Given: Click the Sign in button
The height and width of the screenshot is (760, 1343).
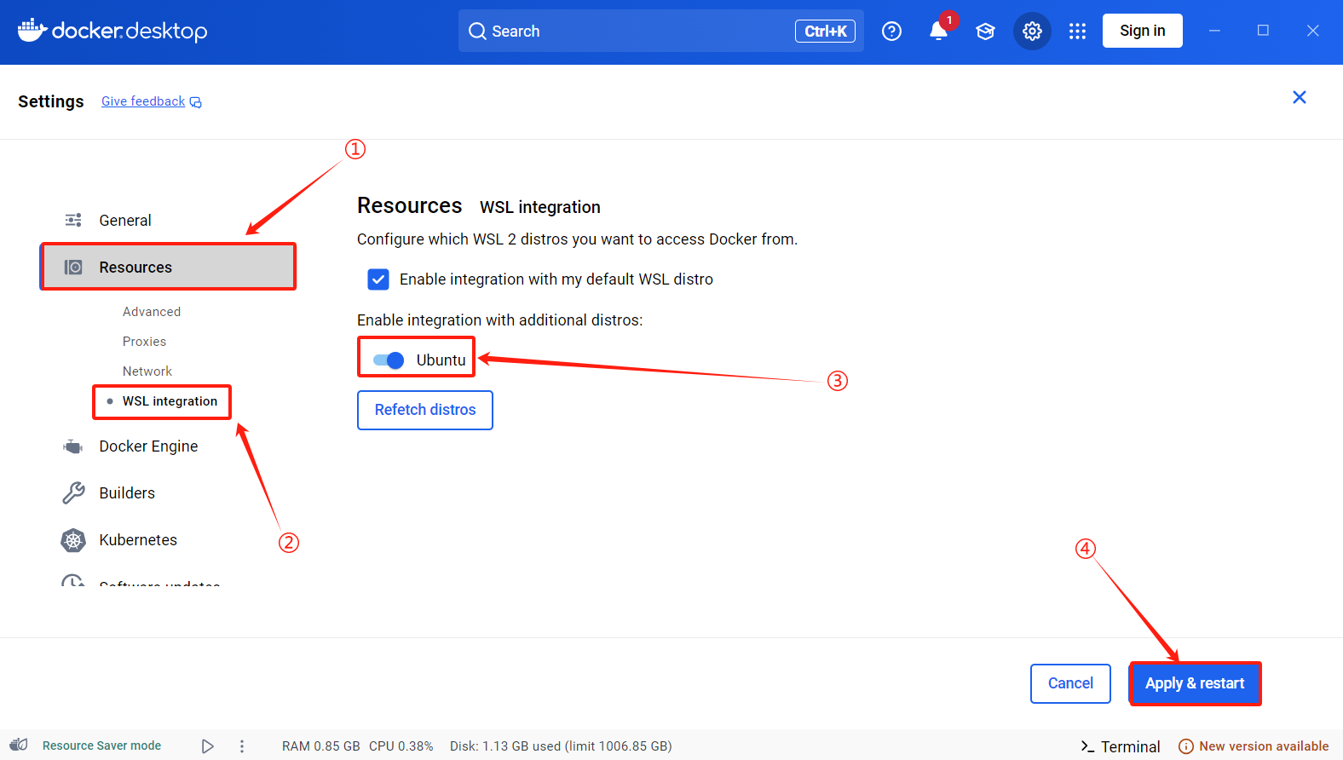Looking at the screenshot, I should 1143,31.
